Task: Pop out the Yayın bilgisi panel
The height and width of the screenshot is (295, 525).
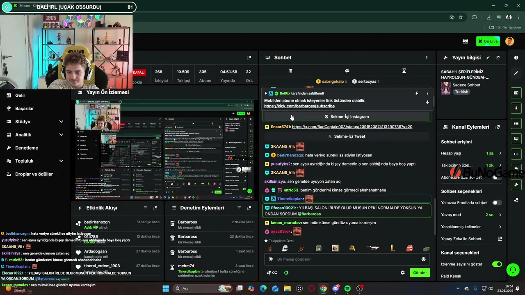Action: pyautogui.click(x=498, y=58)
